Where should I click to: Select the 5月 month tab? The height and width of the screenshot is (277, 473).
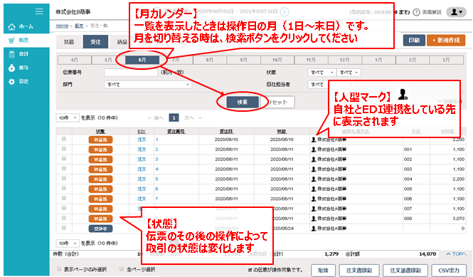coord(108,60)
